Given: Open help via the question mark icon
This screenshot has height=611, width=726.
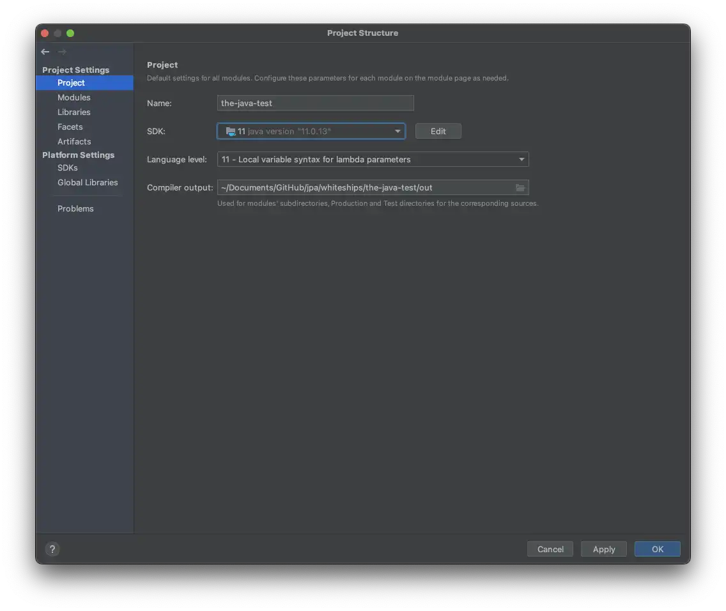Looking at the screenshot, I should 52,549.
